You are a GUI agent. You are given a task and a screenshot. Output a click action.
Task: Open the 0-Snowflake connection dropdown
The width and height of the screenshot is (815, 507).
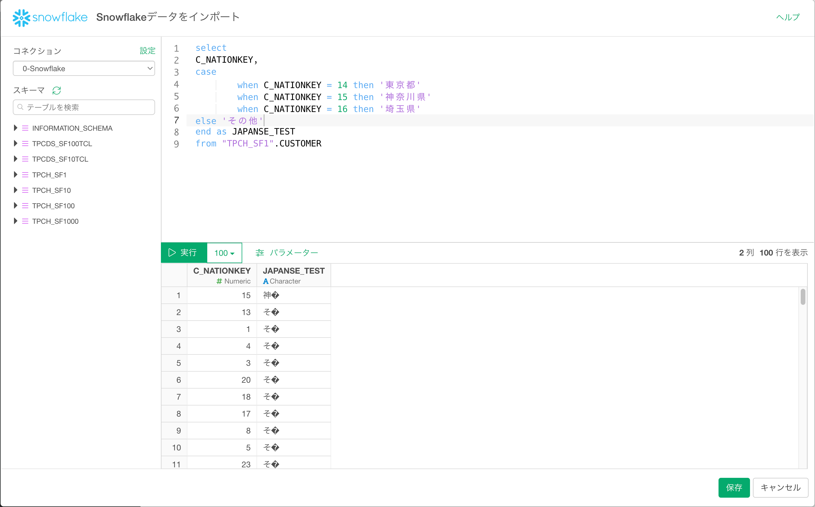[84, 68]
